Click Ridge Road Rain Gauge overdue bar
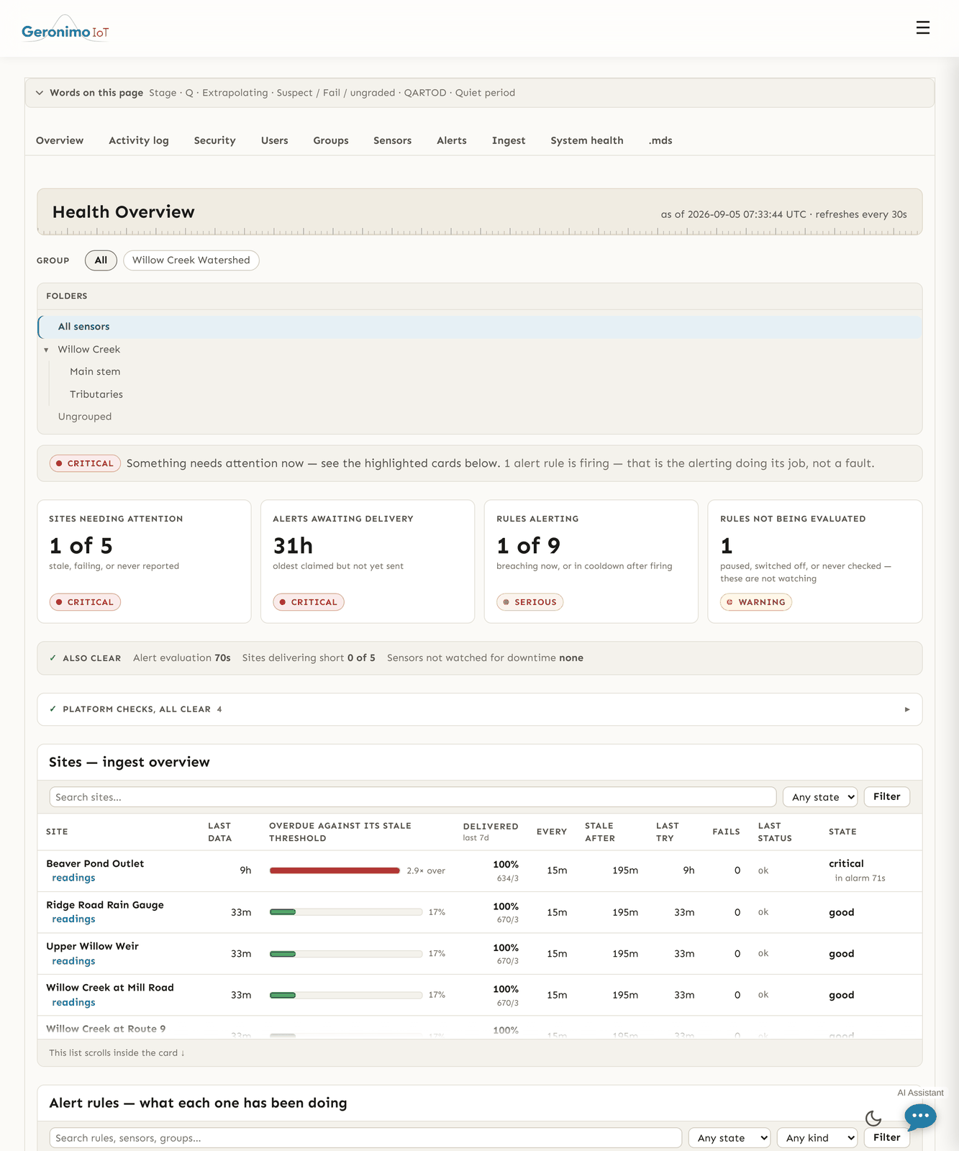The image size is (959, 1151). coord(346,912)
